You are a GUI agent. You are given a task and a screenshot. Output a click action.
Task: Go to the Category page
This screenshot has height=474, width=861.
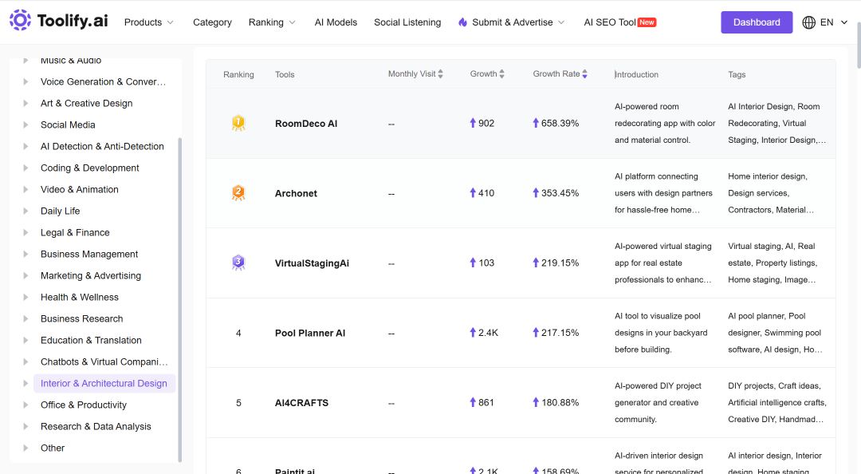pos(213,22)
